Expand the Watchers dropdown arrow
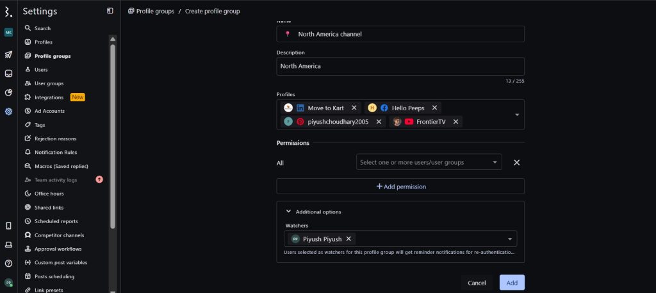The height and width of the screenshot is (293, 656). coord(509,239)
